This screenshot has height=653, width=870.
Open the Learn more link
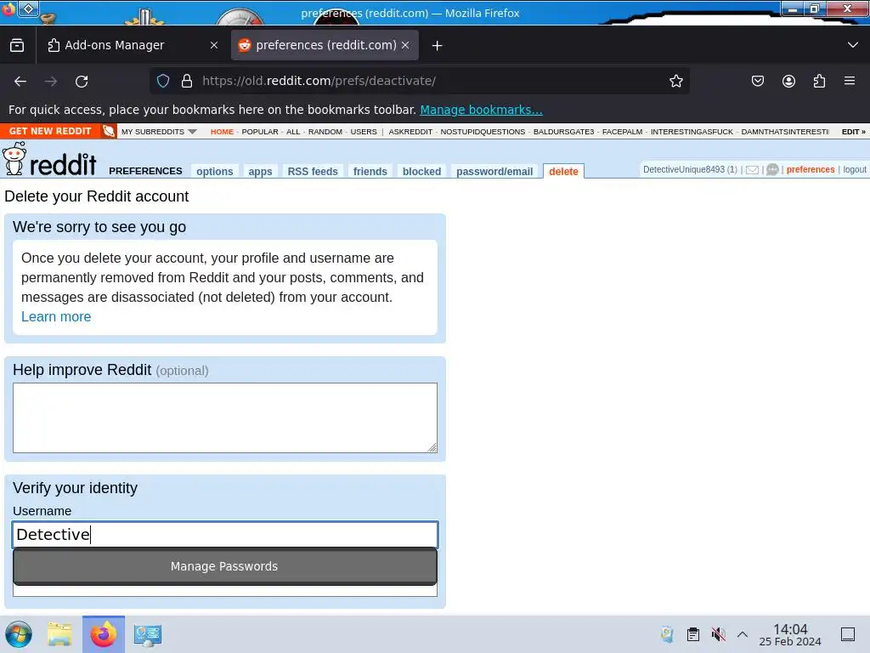[56, 316]
